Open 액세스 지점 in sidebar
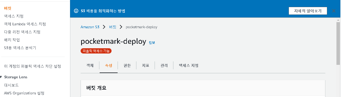The width and height of the screenshot is (342, 97). (x=14, y=16)
